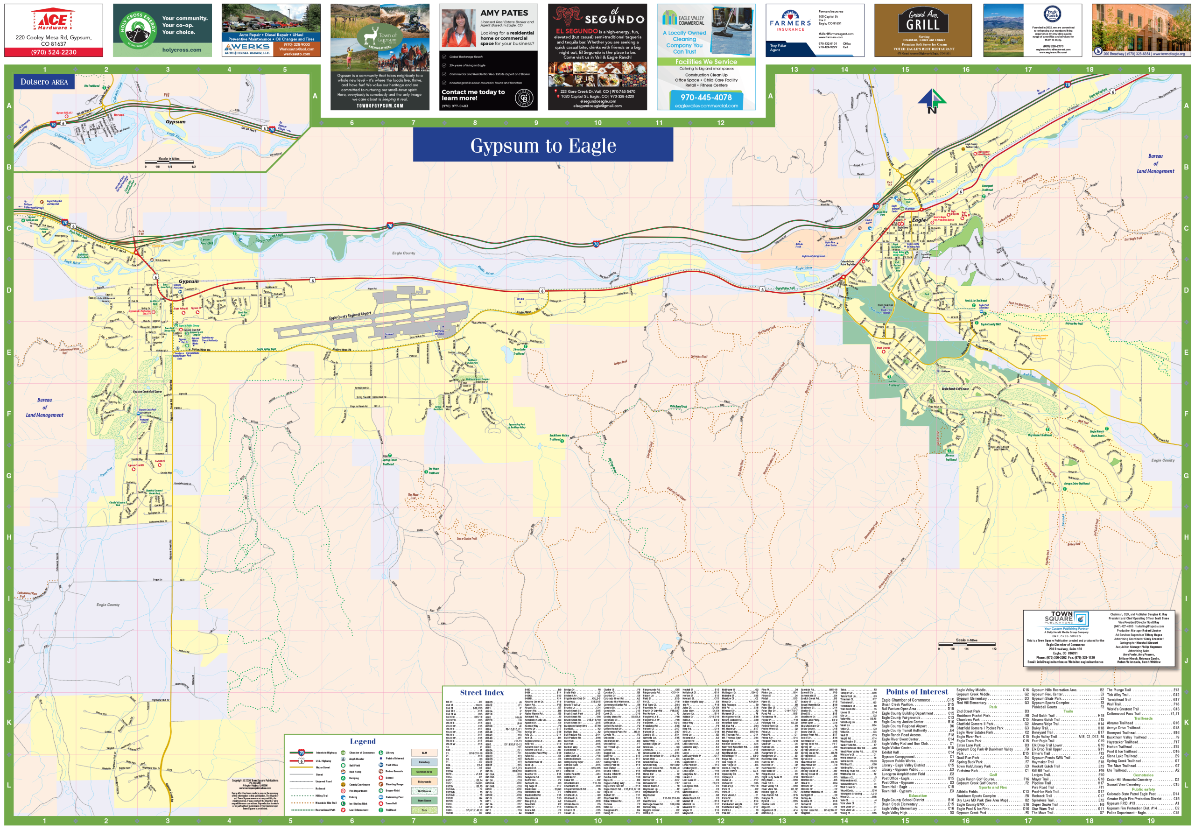Select the Rodeo Grounds legend icon
The width and height of the screenshot is (1195, 830).
381,771
